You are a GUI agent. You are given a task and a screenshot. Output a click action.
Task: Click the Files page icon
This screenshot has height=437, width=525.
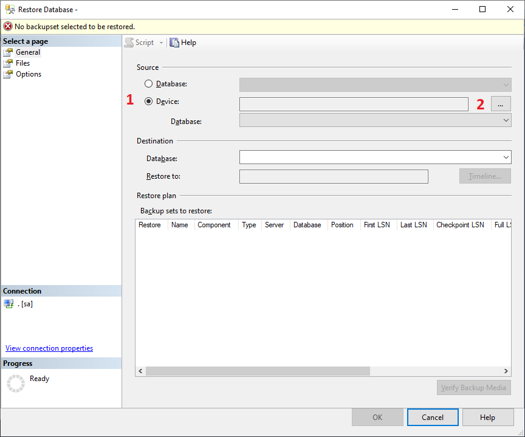coord(8,63)
